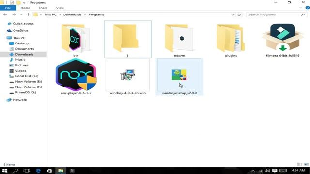The image size is (310, 174).
Task: Open the plugins folder
Action: coord(231,38)
